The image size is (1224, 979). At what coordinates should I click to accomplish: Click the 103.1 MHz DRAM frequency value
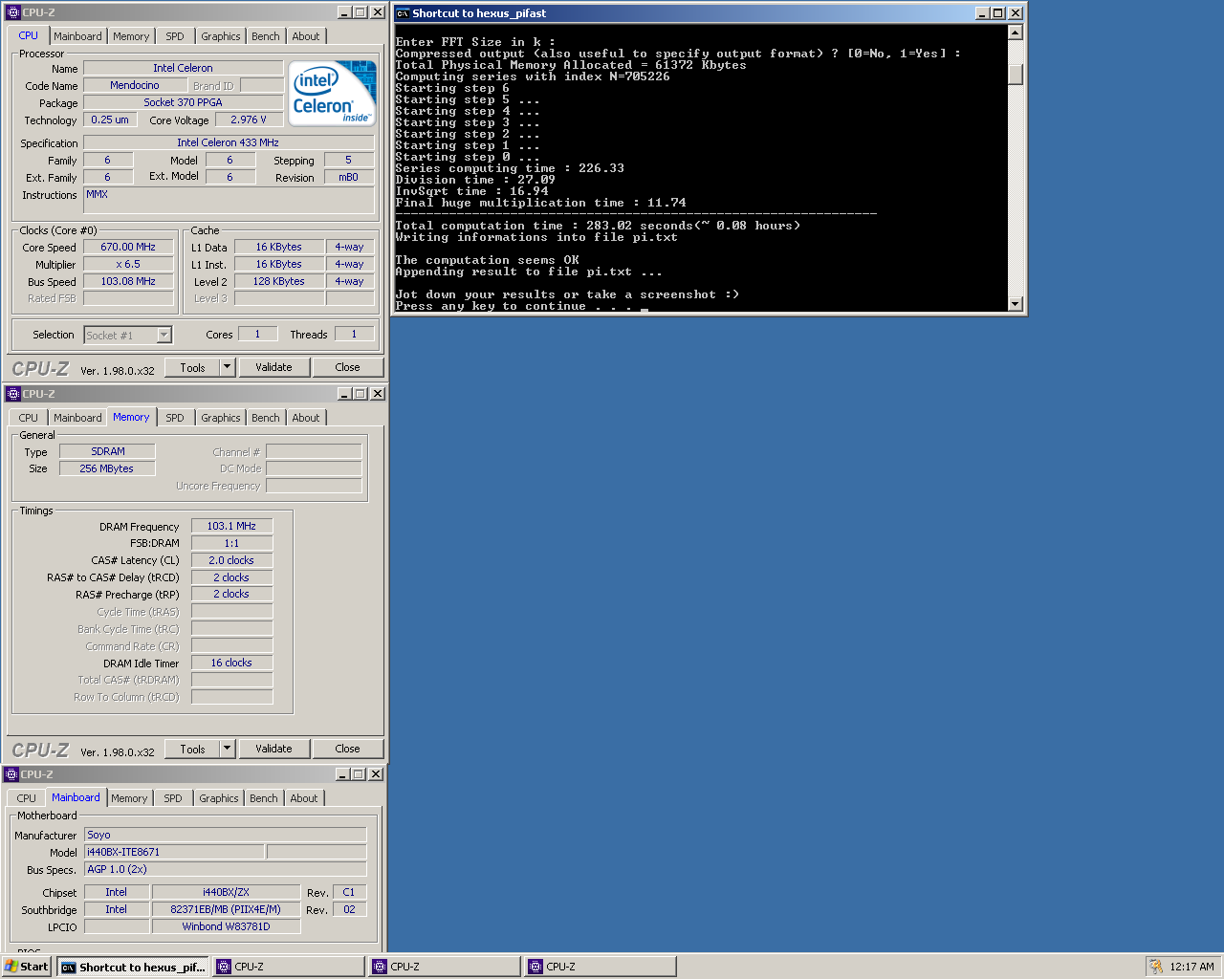[x=231, y=526]
